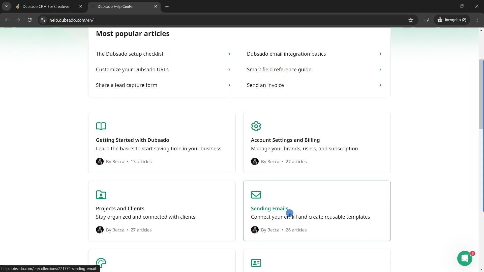Open Sending Emails collection title
484x272 pixels.
pos(269,209)
